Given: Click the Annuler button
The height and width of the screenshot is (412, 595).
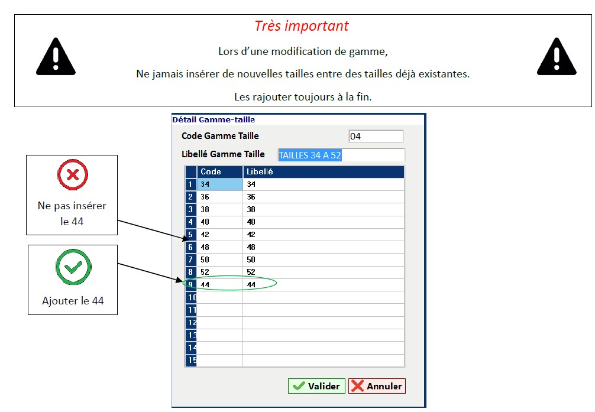Looking at the screenshot, I should coord(377,386).
